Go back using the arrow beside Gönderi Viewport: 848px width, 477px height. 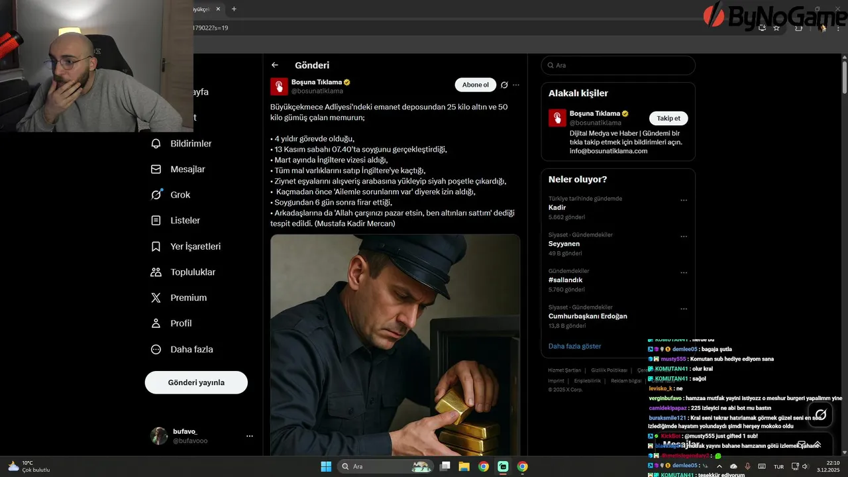click(275, 65)
